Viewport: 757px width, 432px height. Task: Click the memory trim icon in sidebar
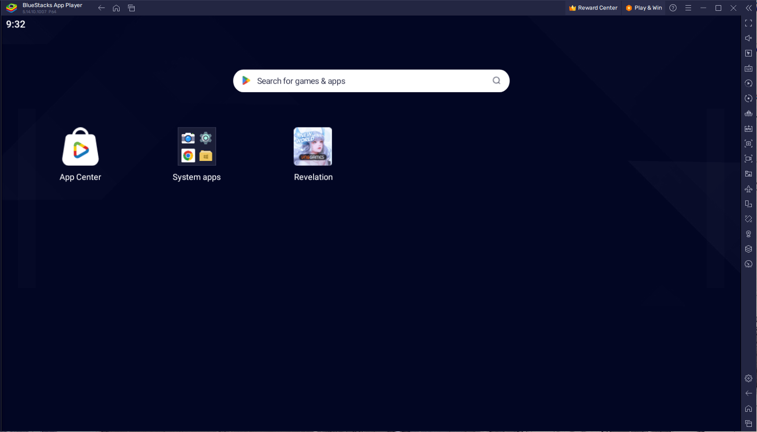[749, 113]
